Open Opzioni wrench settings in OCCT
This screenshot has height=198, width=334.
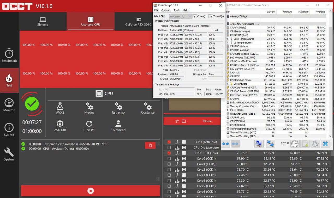click(x=9, y=154)
